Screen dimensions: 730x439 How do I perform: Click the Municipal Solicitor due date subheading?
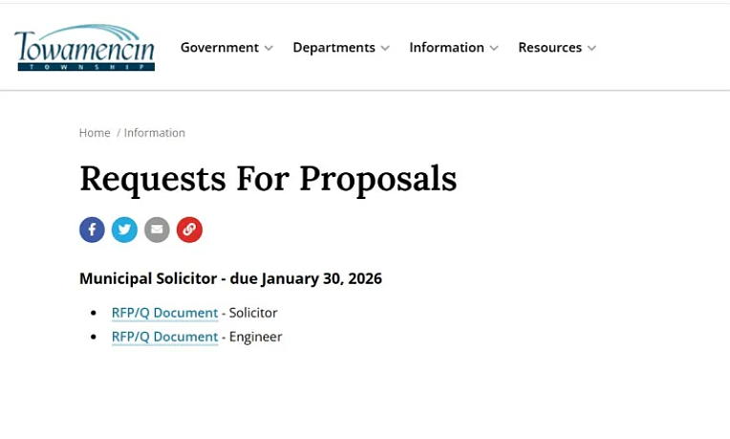[230, 278]
